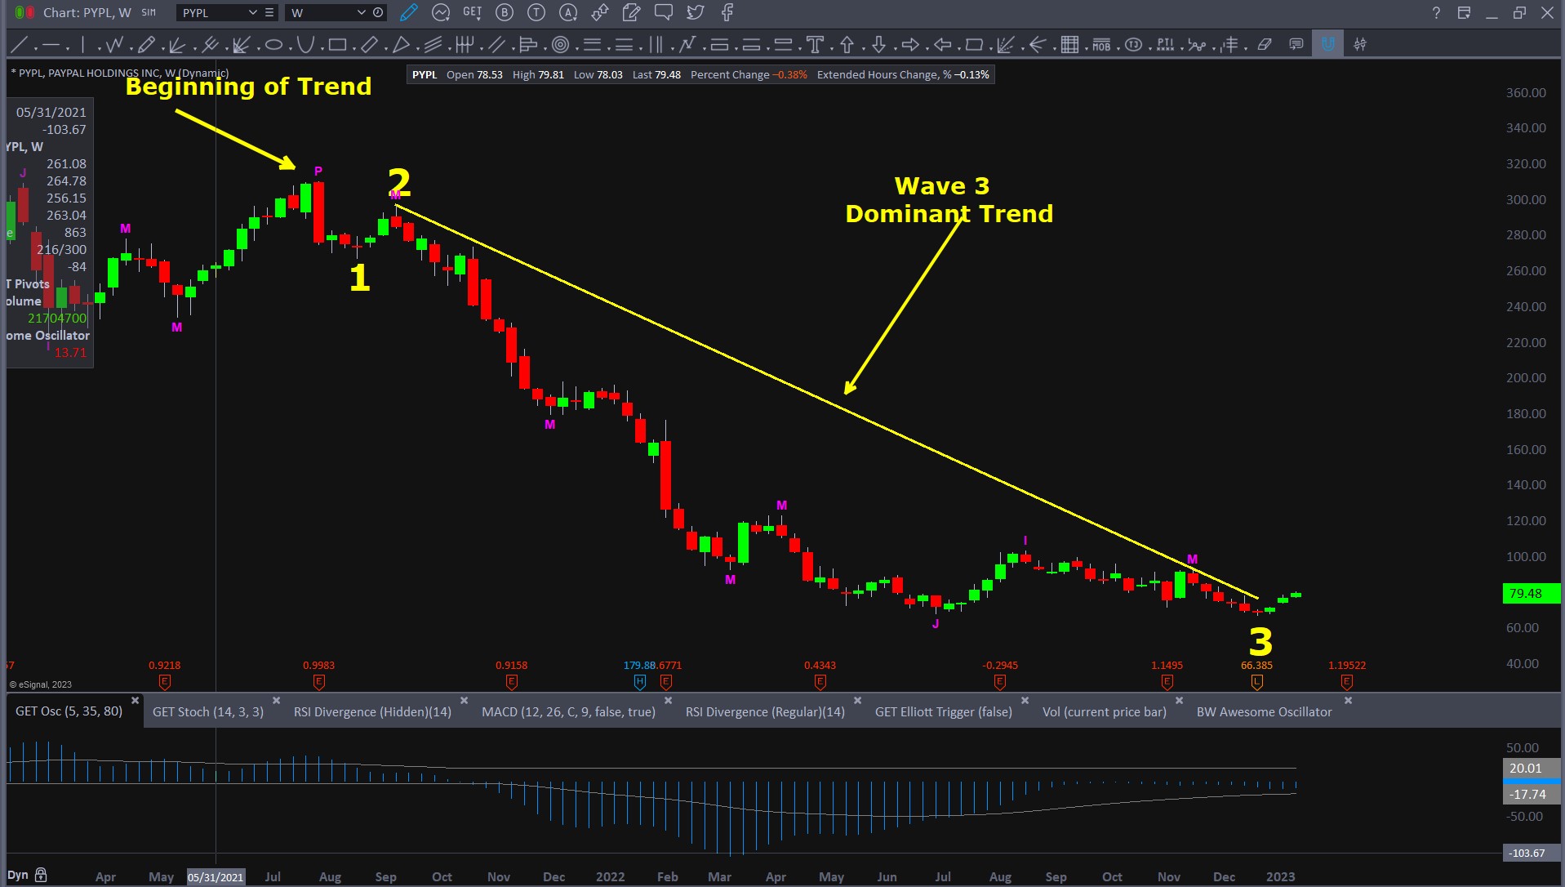Select the up arrow marker tool
Viewport: 1565px width, 887px height.
[847, 45]
